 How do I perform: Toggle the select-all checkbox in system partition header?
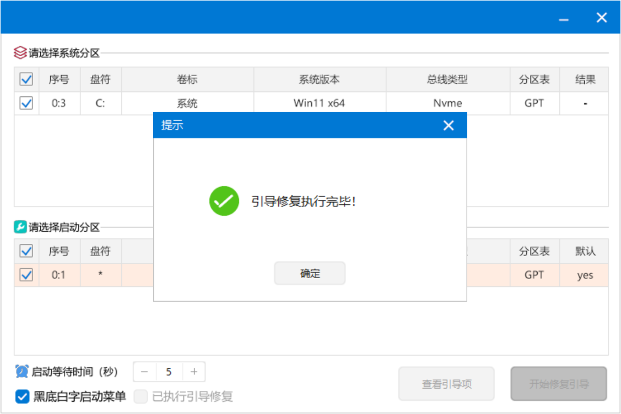click(x=26, y=79)
